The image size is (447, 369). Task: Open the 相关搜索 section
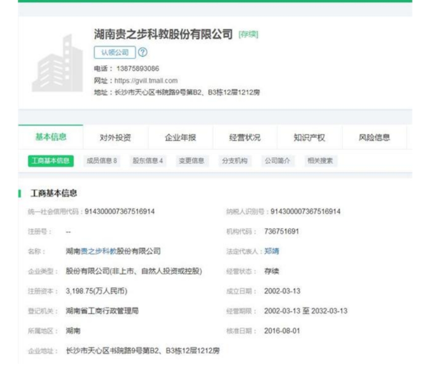(320, 161)
